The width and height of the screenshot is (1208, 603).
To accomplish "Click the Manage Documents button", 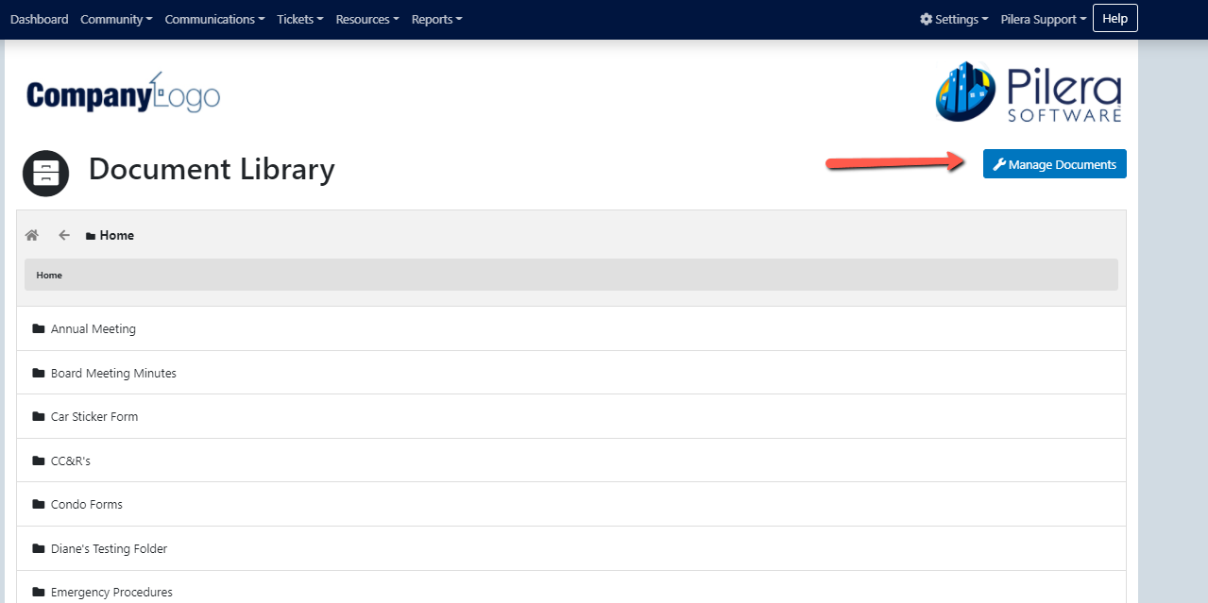I will click(1055, 164).
